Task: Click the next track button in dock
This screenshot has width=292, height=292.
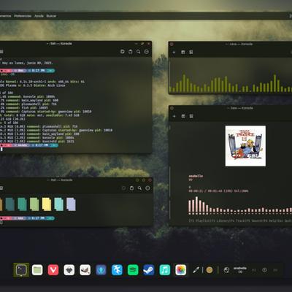Action: click(x=275, y=270)
